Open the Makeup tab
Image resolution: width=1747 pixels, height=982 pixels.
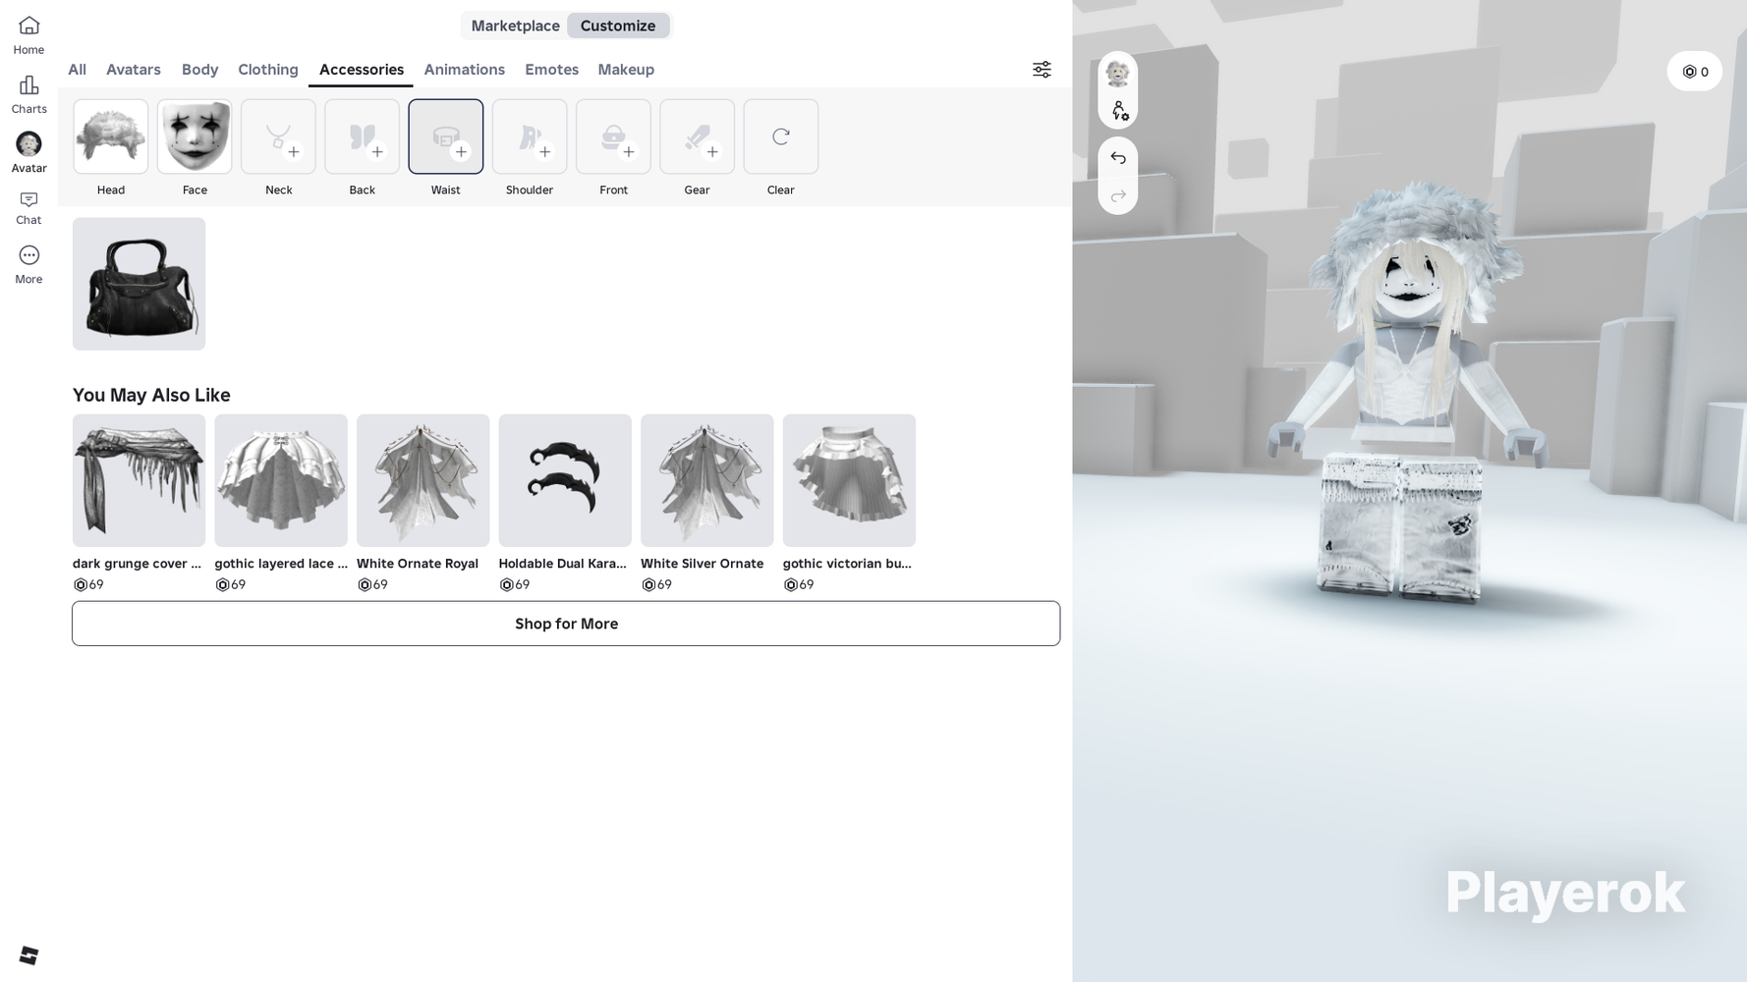[626, 70]
